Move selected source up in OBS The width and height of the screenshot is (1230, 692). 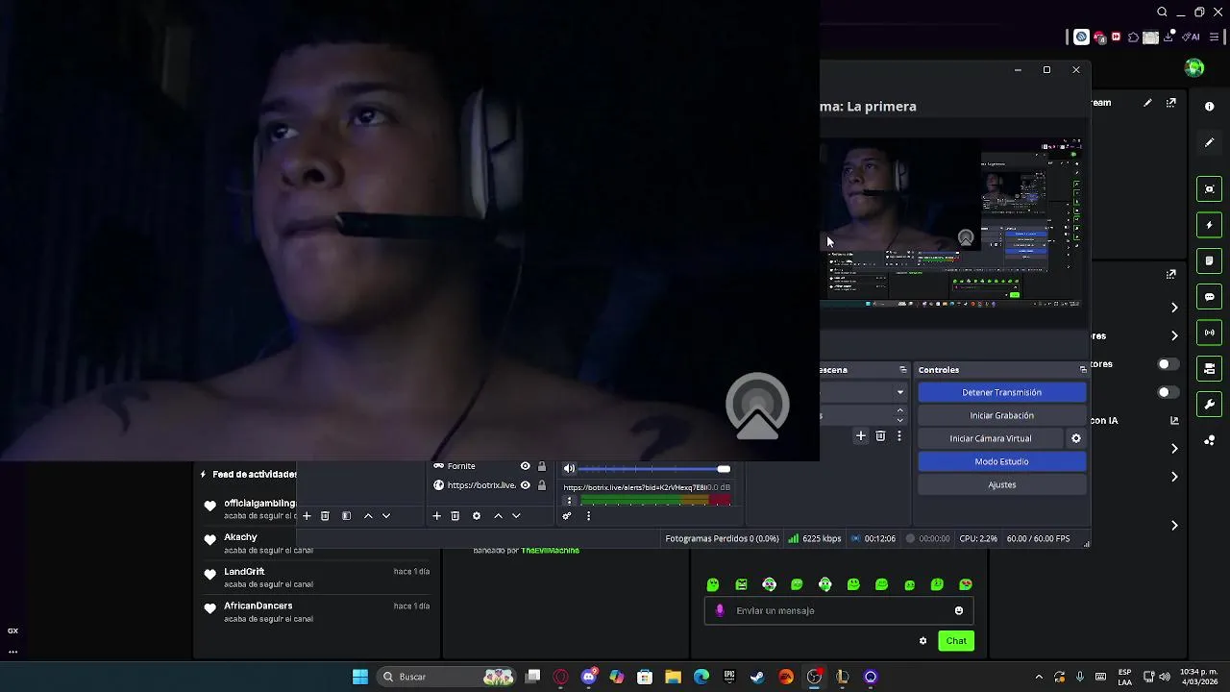(498, 516)
